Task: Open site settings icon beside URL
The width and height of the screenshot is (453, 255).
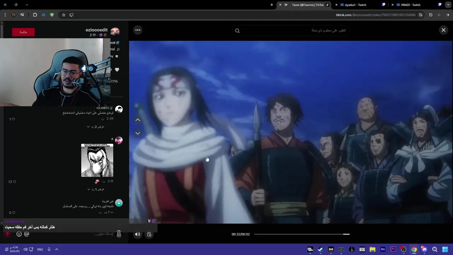Action: tap(421, 15)
